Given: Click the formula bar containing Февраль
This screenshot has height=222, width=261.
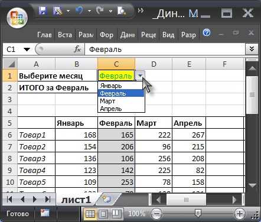Looking at the screenshot, I should pos(165,49).
